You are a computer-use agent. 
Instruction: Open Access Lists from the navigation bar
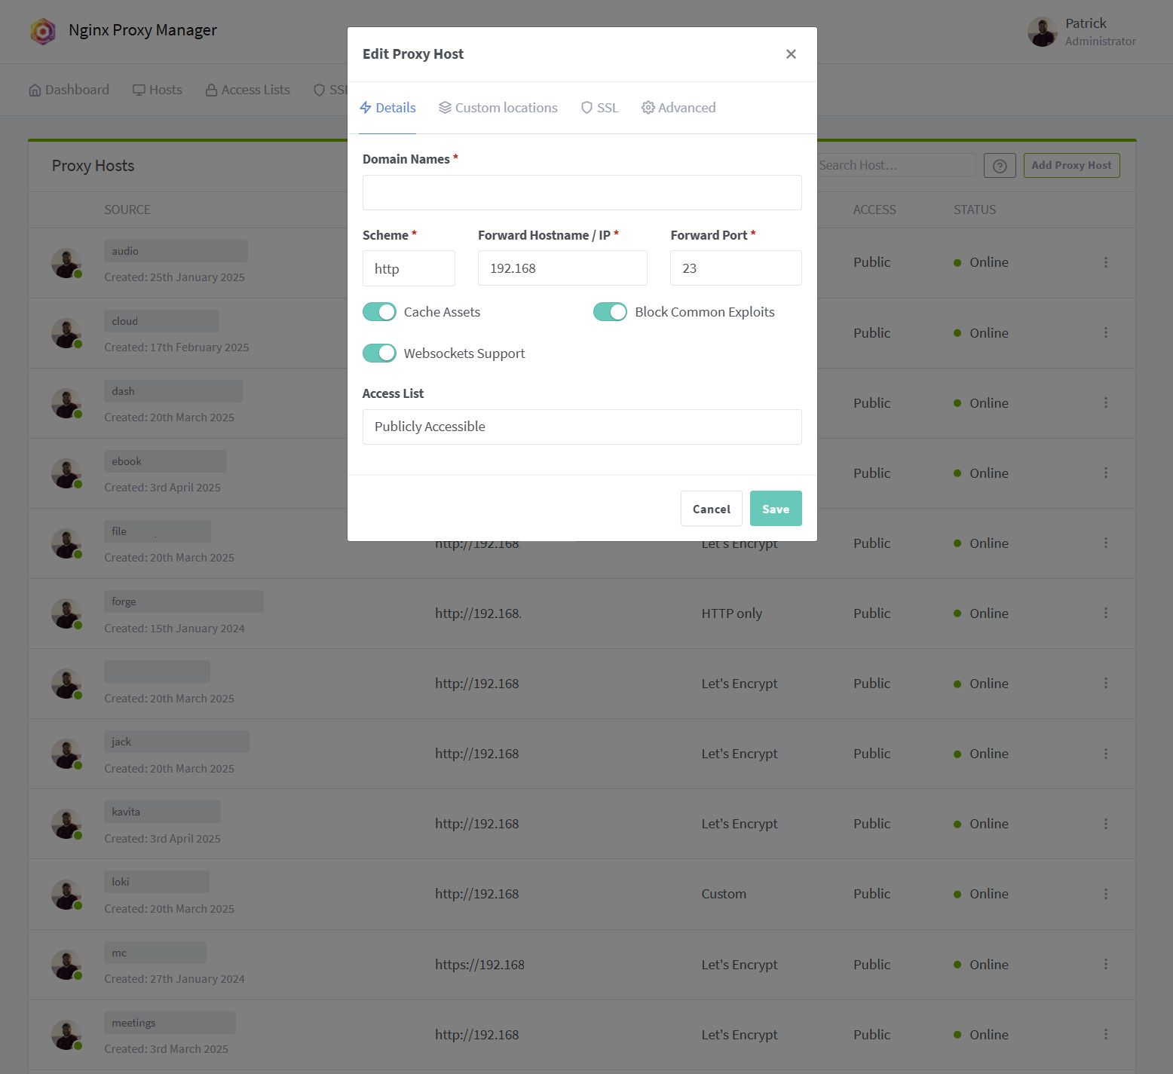click(247, 89)
